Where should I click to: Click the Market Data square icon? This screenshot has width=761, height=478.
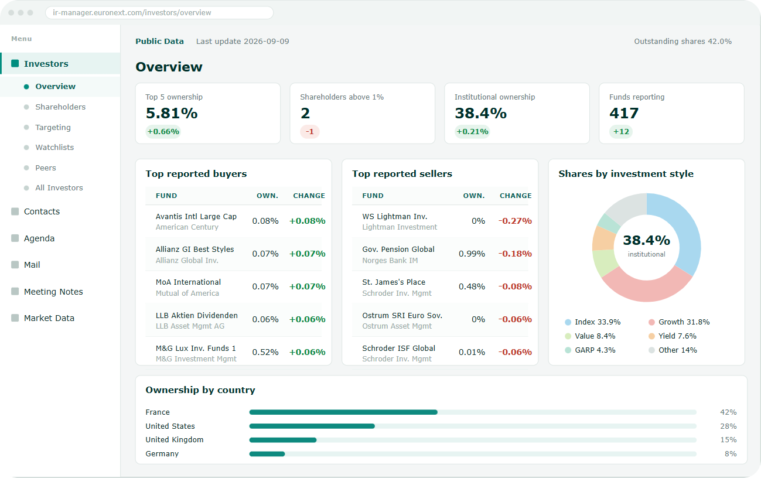click(15, 318)
